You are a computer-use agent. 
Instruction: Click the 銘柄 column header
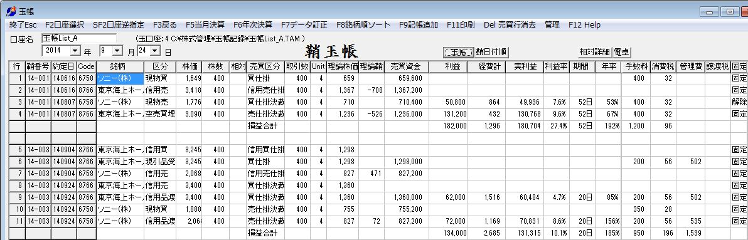tap(120, 66)
